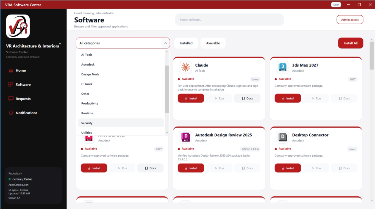Click the category list scroll-up arrow
Viewport: 375px width, 209px height.
pos(166,52)
